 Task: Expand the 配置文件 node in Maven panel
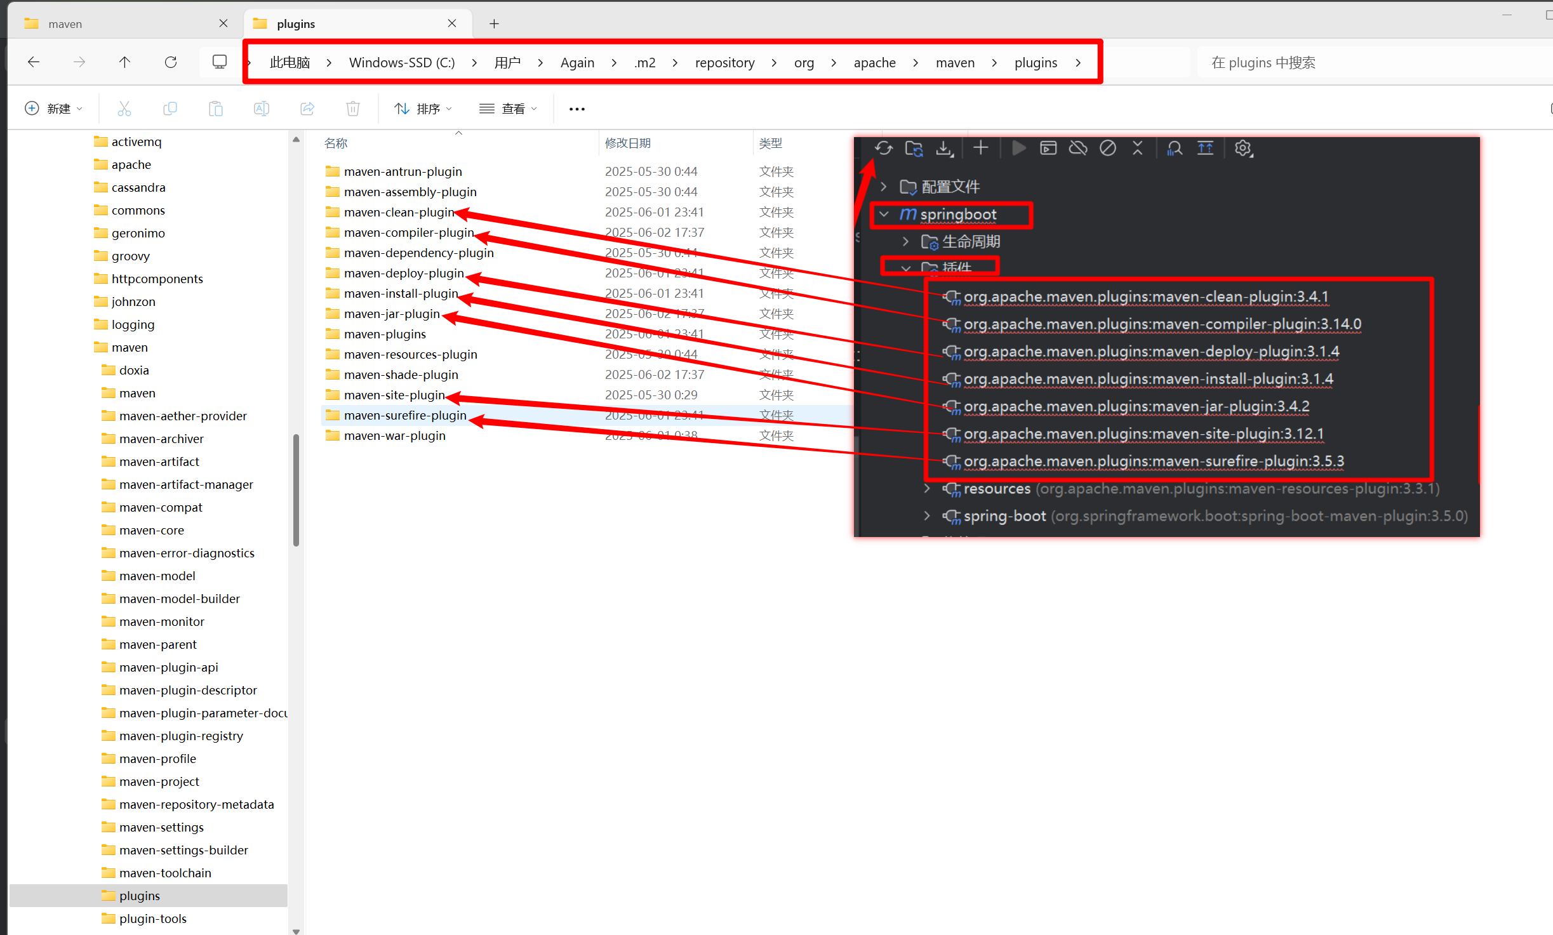[x=883, y=187]
